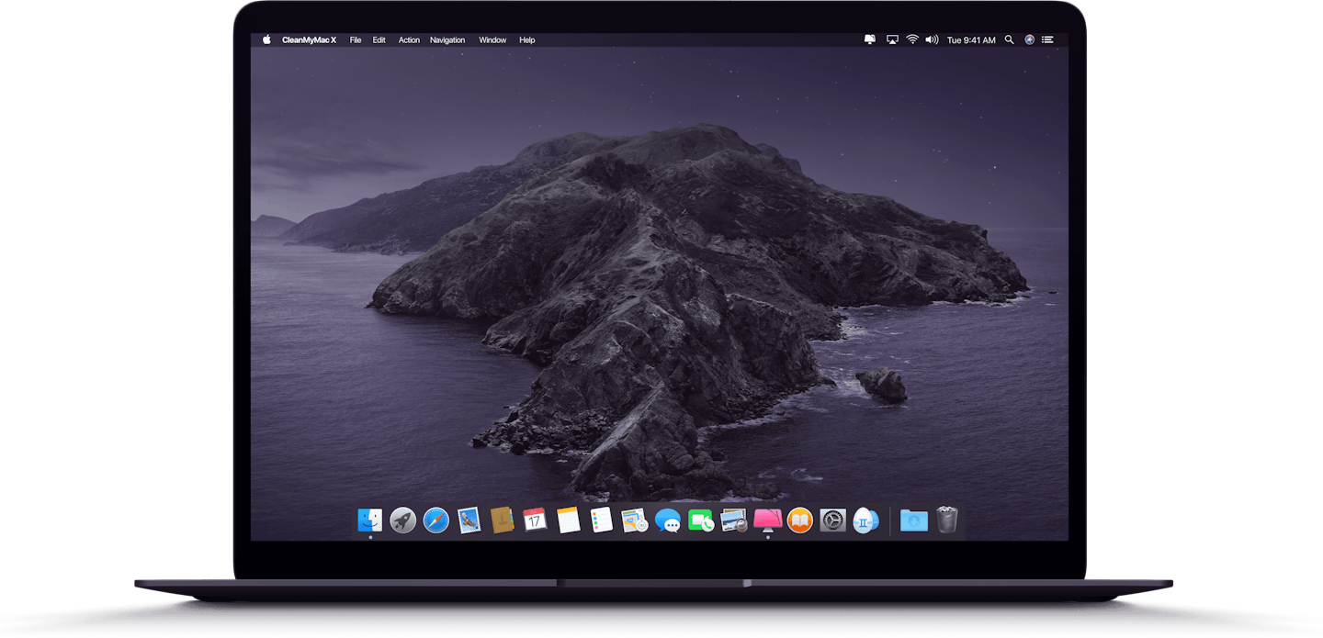Open the Navigation menu
Viewport: 1323px width, 638px height.
click(x=447, y=40)
